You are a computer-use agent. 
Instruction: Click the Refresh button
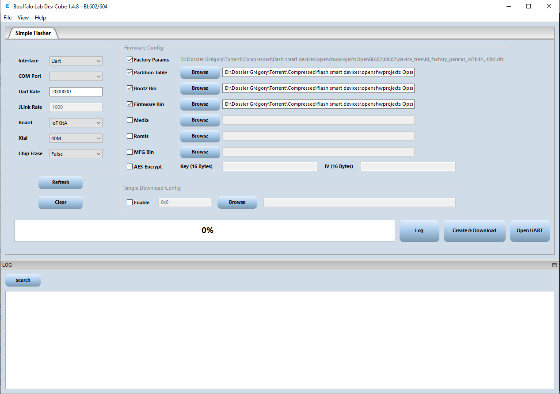click(x=61, y=182)
